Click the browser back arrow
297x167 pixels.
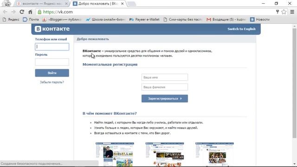[x=5, y=12]
